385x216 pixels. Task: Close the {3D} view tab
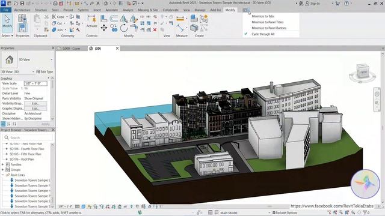[x=117, y=48]
